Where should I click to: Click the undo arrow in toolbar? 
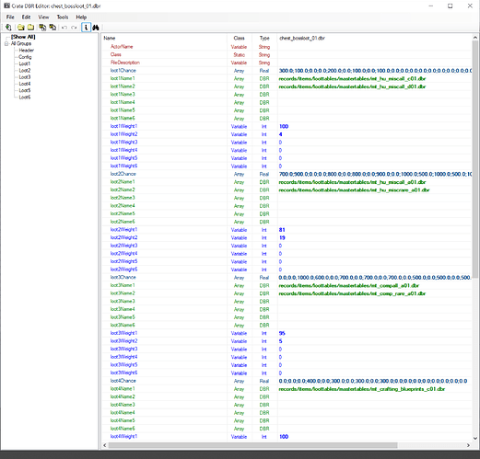click(x=64, y=28)
